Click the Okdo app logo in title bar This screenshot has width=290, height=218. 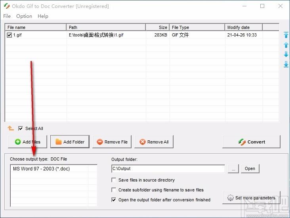coord(7,6)
